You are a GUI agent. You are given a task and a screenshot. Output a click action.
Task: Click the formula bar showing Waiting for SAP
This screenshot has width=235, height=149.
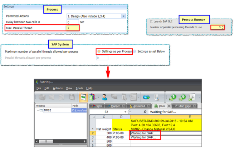(x=175, y=112)
